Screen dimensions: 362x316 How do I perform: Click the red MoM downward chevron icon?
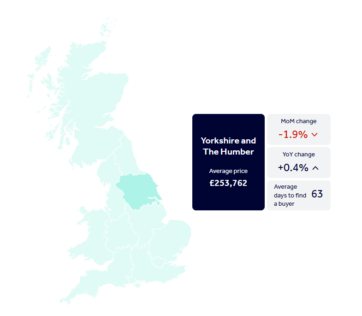315,135
